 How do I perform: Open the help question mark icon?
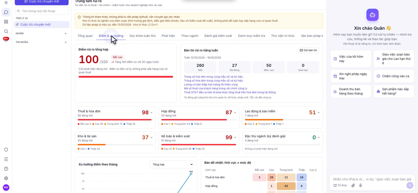pos(6,169)
